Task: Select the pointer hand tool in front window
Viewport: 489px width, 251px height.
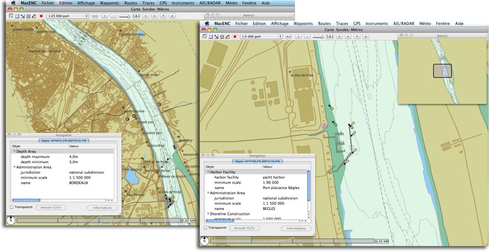Action: (x=205, y=37)
